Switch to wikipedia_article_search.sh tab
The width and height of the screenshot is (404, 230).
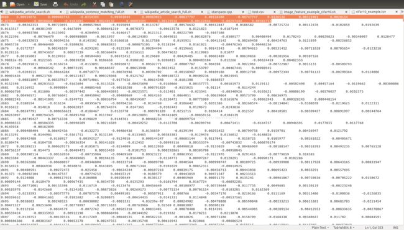[30, 12]
